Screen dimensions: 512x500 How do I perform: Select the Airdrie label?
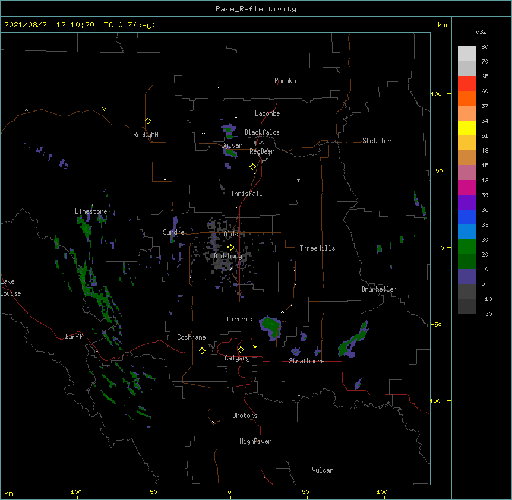tap(240, 319)
